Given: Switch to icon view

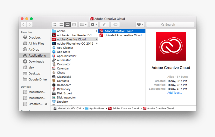Looking at the screenshot, I should [x=55, y=25].
